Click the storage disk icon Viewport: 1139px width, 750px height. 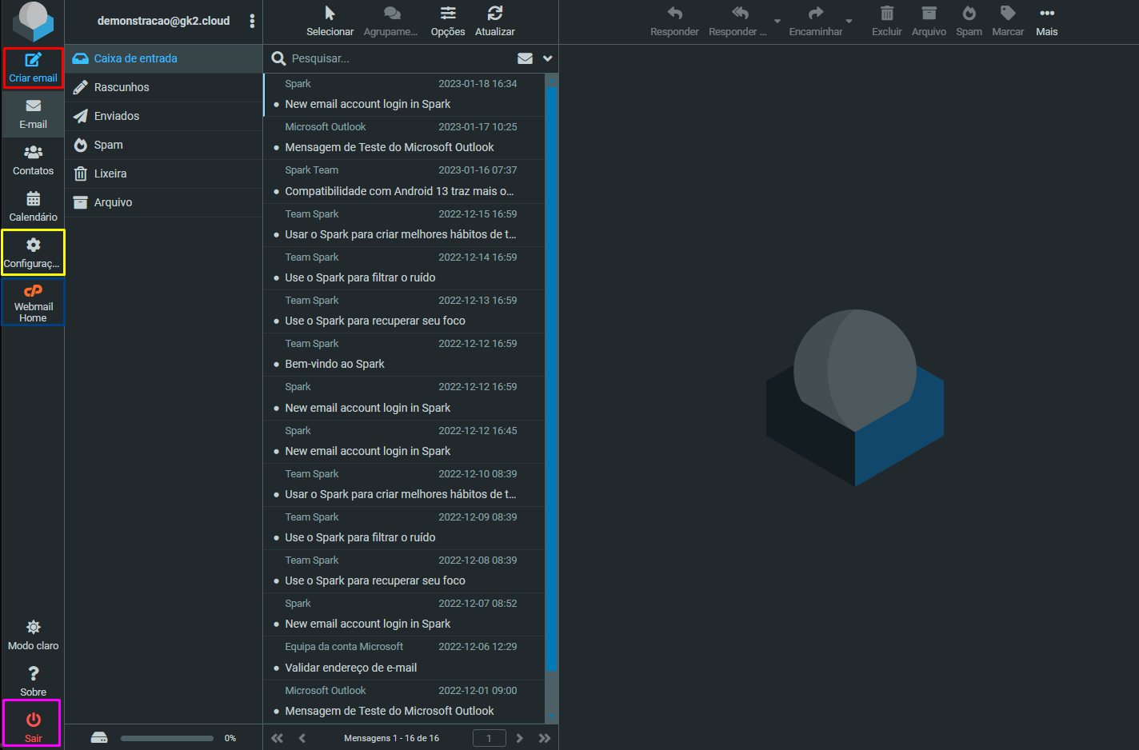pos(99,737)
